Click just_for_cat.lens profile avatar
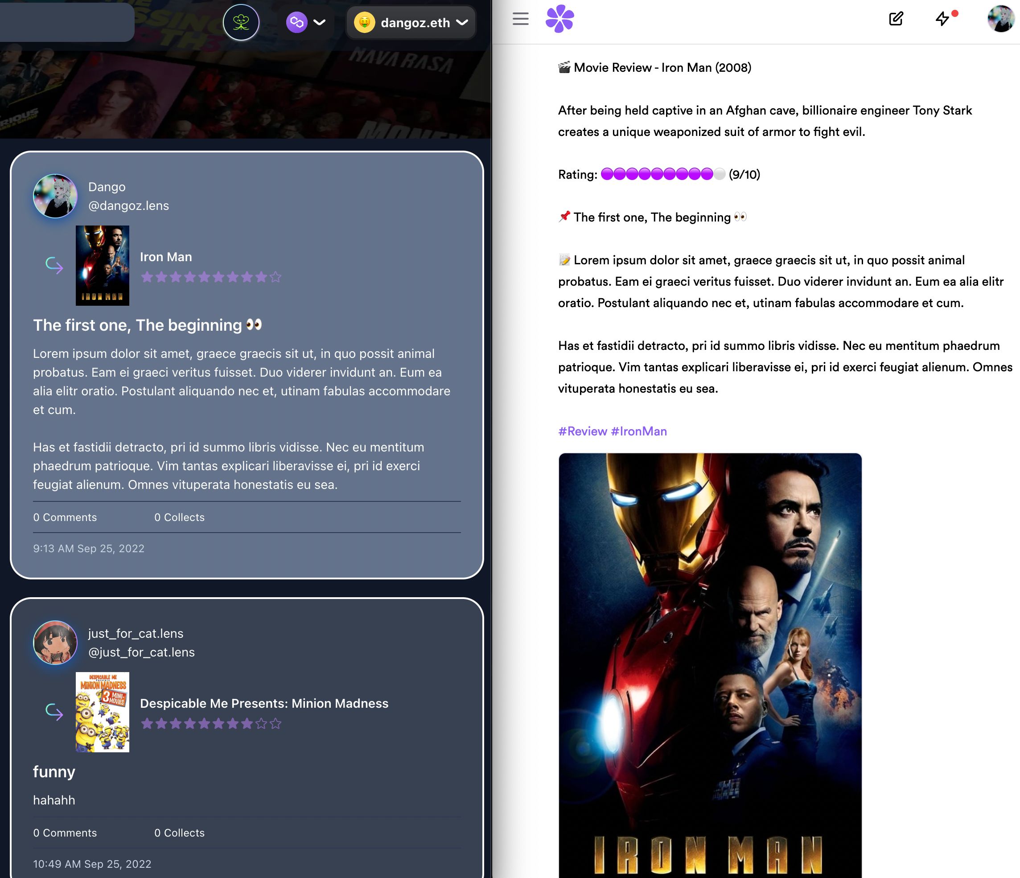1020x878 pixels. (55, 642)
